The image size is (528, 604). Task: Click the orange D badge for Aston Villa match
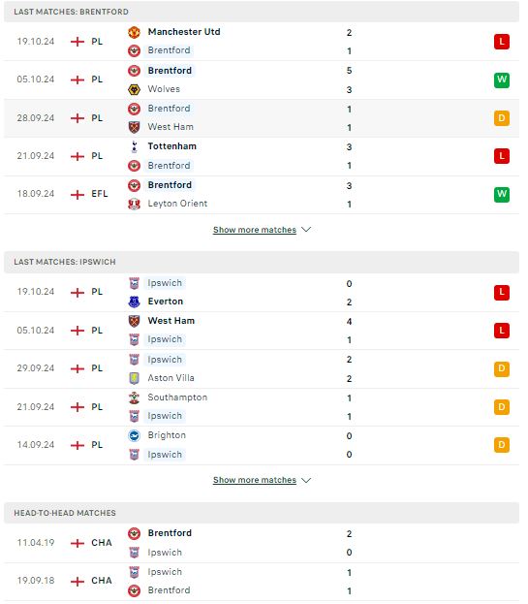click(x=502, y=368)
